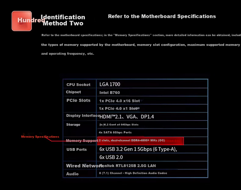Image resolution: width=241 pixels, height=190 pixels.
Task: Click the red 'Hundred' square badge
Action: (22, 21)
